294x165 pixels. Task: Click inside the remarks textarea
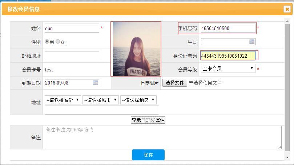[163, 137]
